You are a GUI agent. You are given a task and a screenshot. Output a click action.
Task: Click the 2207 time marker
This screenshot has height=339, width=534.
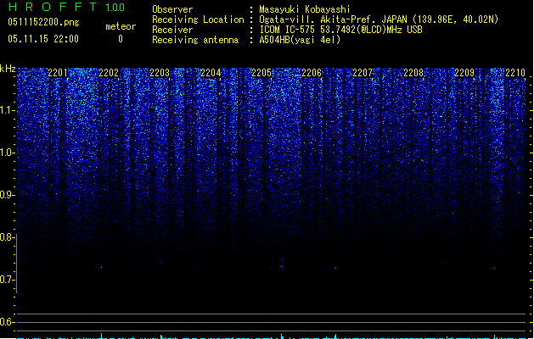coord(363,73)
